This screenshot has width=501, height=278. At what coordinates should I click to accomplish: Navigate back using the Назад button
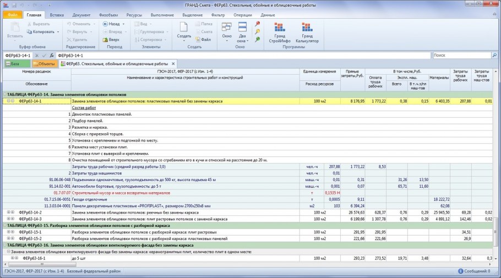113,24
